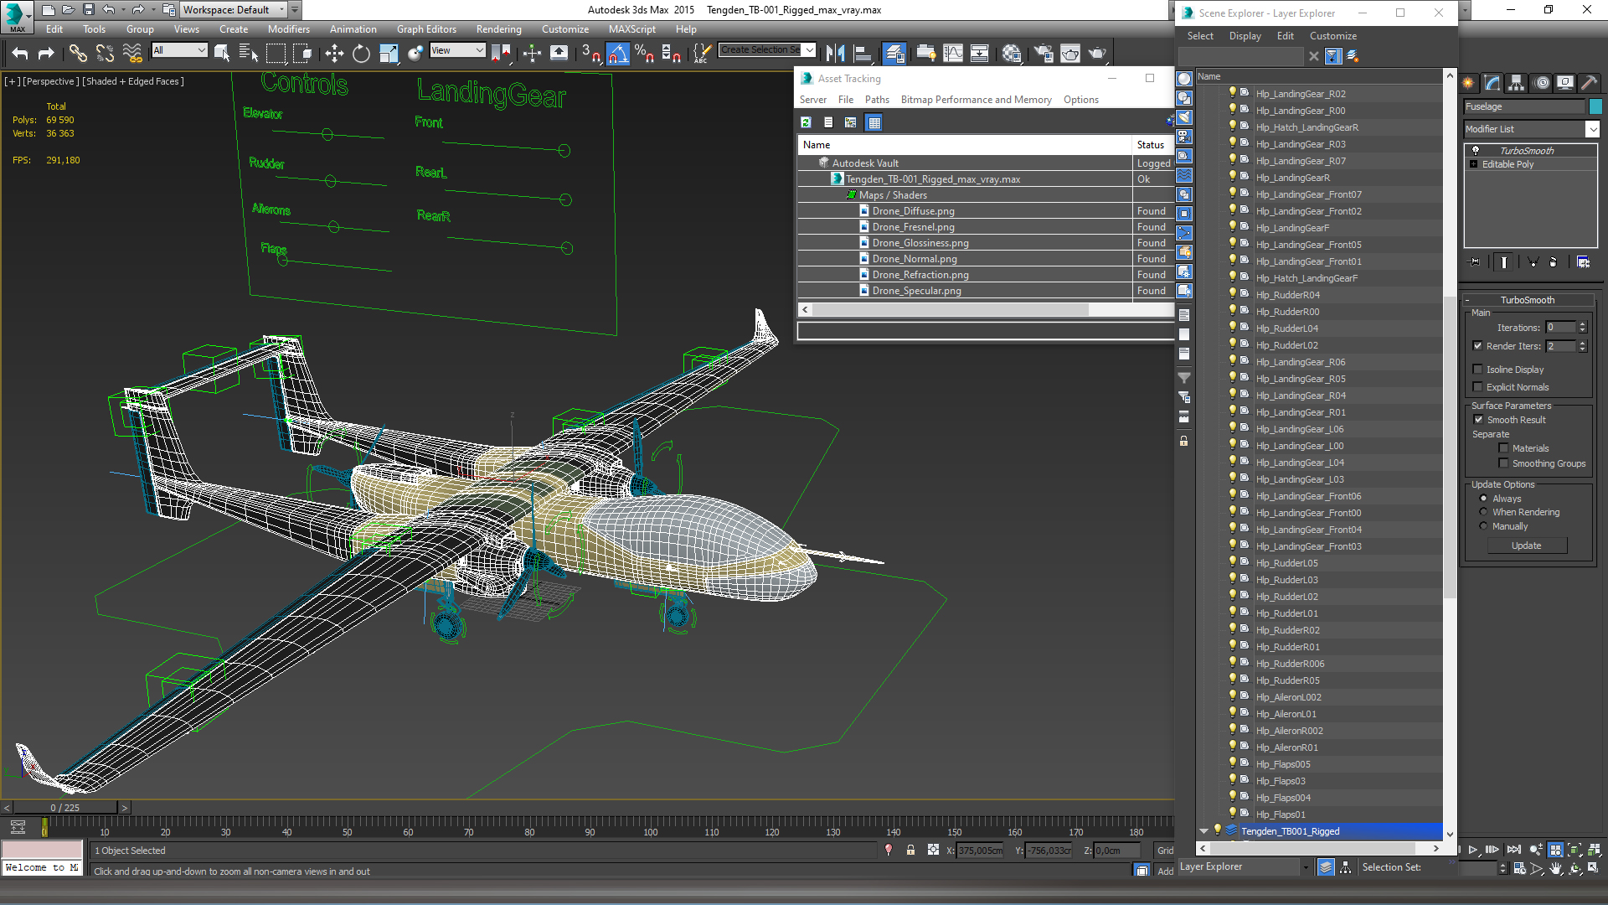The height and width of the screenshot is (905, 1608).
Task: Open the Modifier List dropdown
Action: pos(1592,129)
